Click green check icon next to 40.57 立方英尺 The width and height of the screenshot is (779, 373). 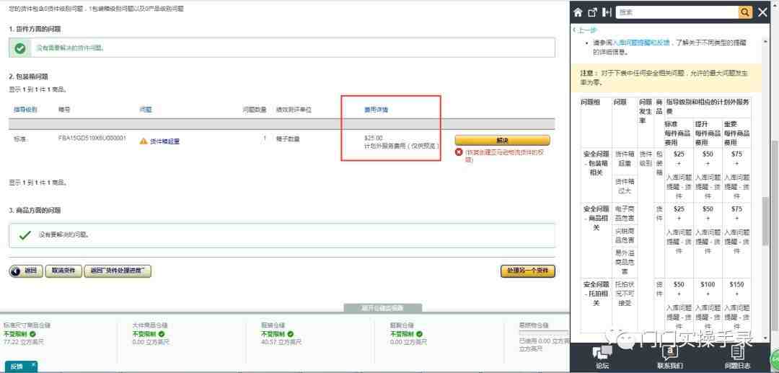point(290,334)
